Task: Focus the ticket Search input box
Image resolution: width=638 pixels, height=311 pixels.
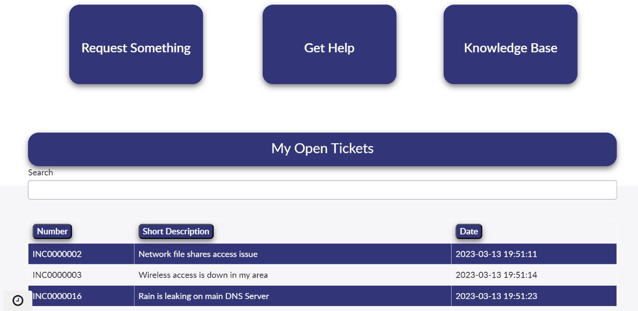Action: (x=322, y=190)
